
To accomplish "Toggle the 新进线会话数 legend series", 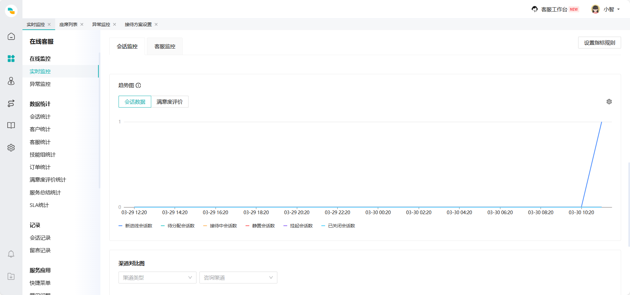I will coord(135,226).
